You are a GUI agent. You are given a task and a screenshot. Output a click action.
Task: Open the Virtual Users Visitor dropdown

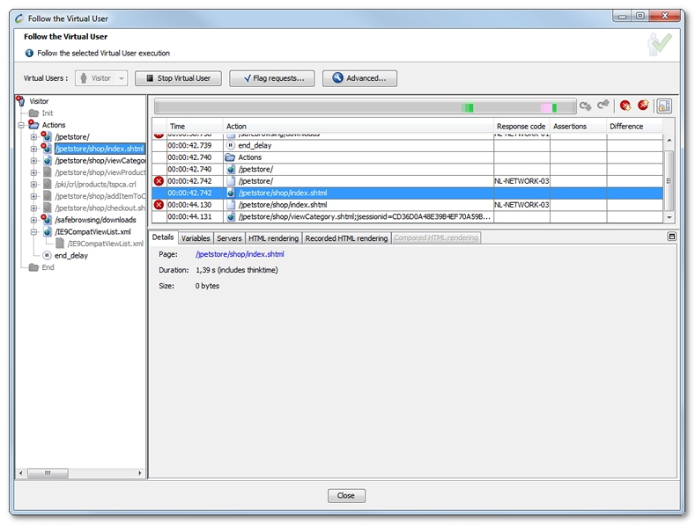pos(102,78)
